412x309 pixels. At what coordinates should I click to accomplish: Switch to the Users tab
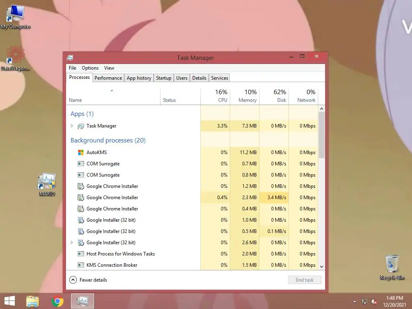pos(182,78)
